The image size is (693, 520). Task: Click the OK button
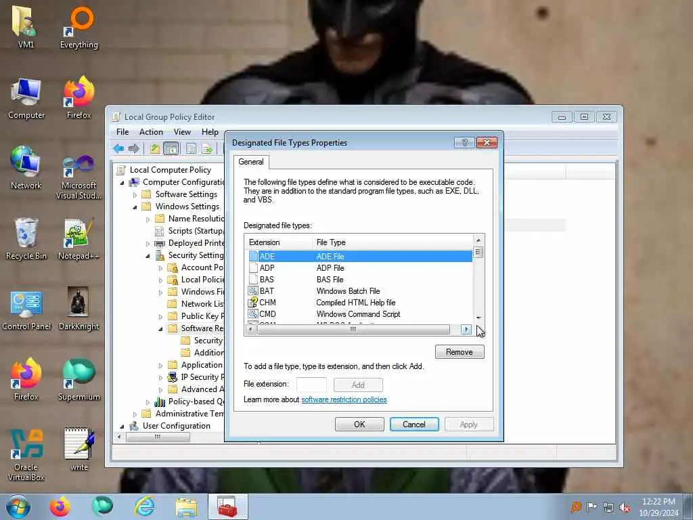(359, 425)
